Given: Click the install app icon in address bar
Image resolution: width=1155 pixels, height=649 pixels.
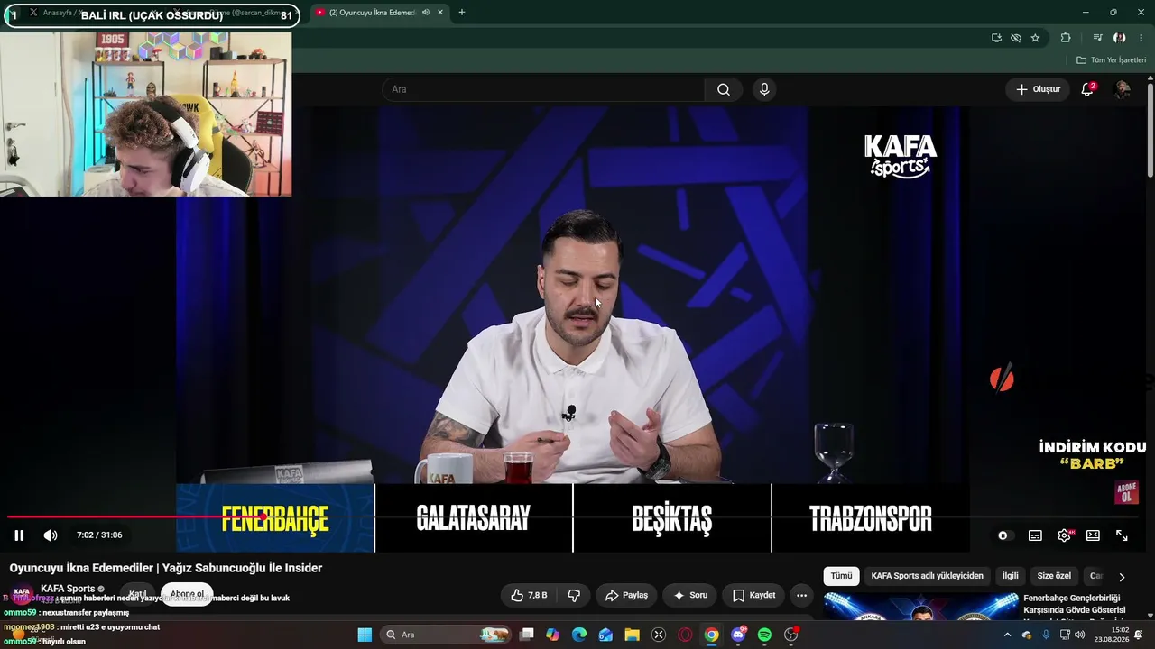Looking at the screenshot, I should coord(996,38).
